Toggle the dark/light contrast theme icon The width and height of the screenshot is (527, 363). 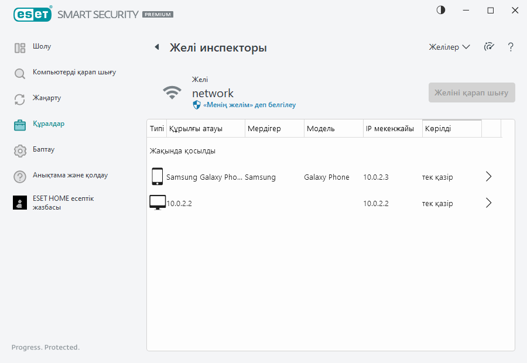coord(441,11)
